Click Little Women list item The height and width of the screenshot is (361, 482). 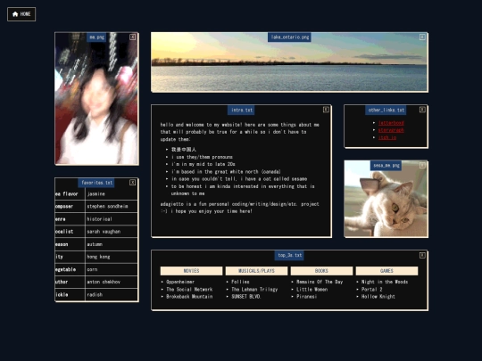[312, 289]
